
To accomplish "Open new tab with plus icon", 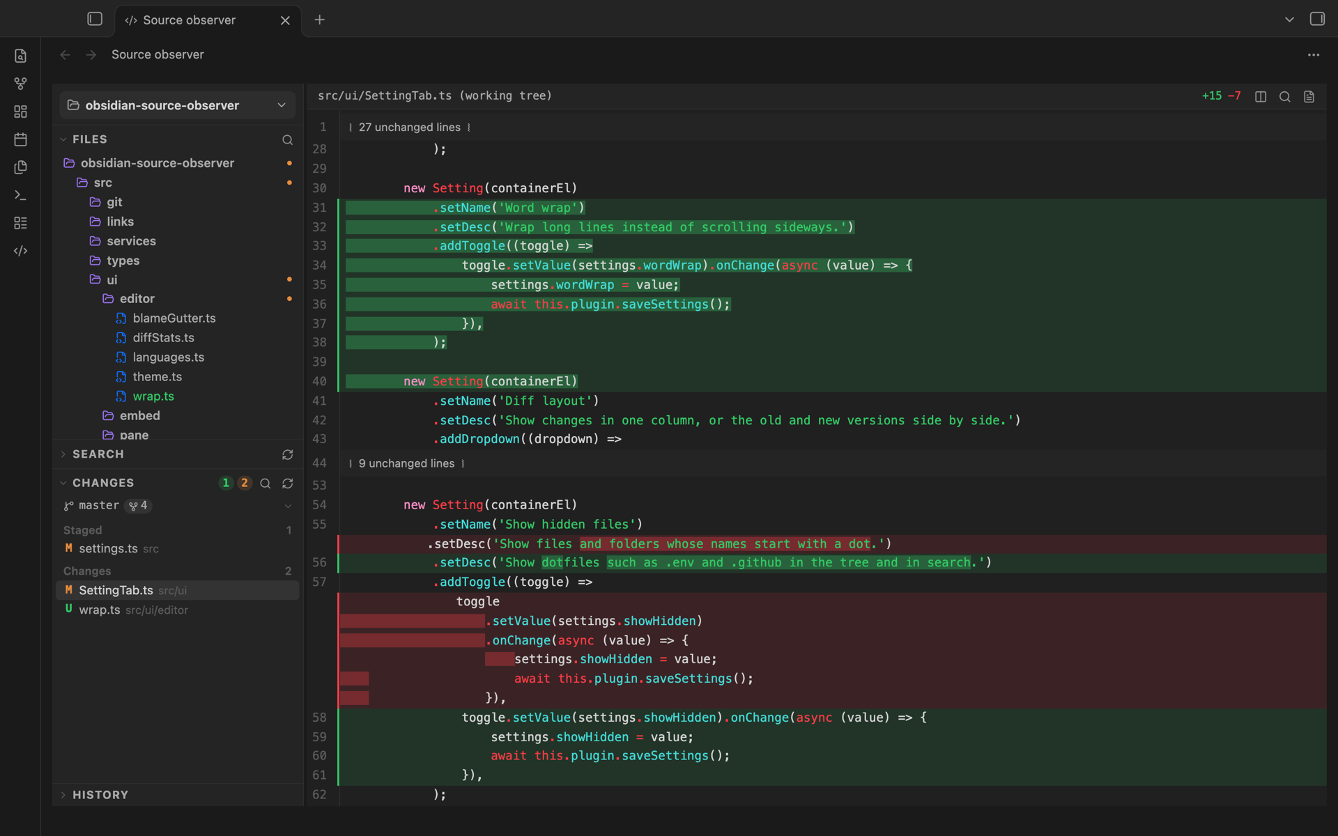I will (x=319, y=20).
